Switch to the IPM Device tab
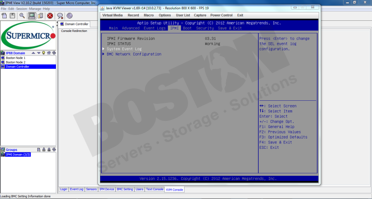 click(x=107, y=189)
